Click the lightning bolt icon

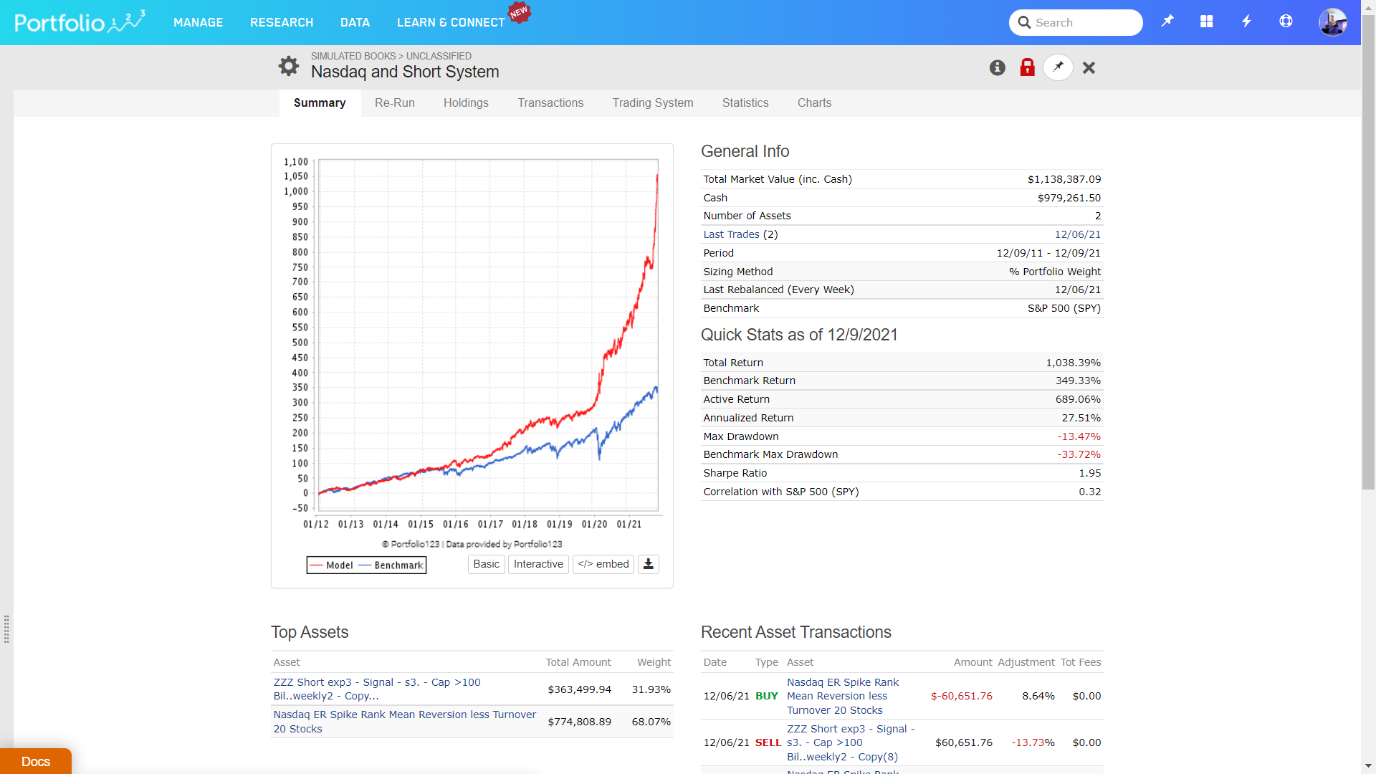click(x=1246, y=21)
